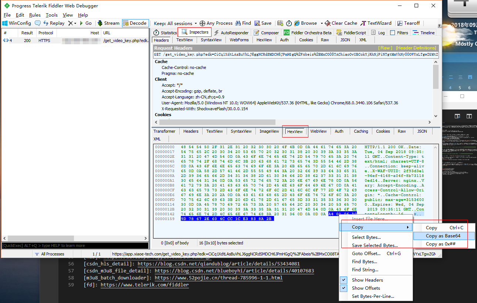Open the WinConfig tool
The image size is (477, 303).
[17, 23]
